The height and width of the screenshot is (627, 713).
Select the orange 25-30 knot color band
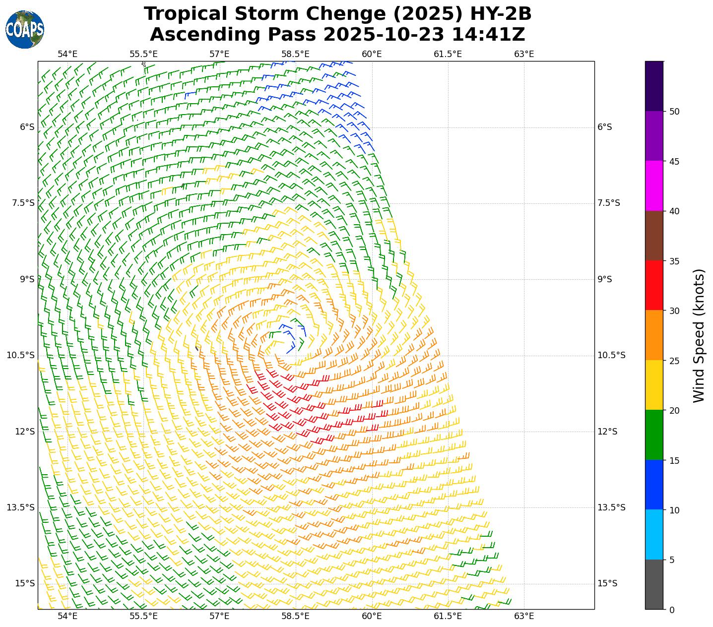654,335
